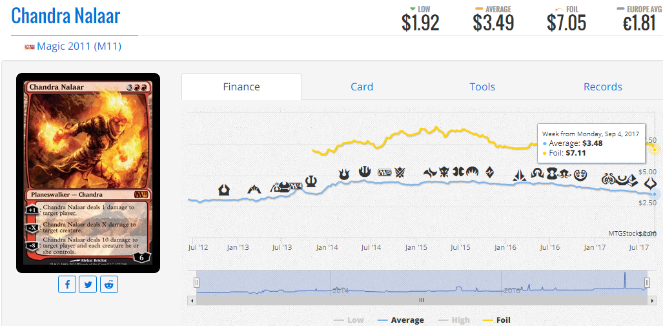Share card on Facebook

(67, 284)
